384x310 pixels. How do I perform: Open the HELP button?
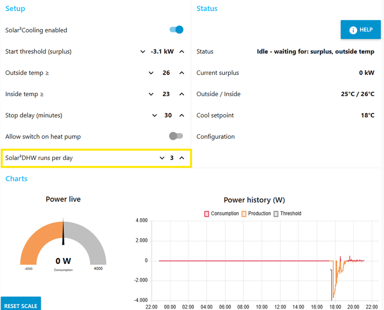[361, 30]
